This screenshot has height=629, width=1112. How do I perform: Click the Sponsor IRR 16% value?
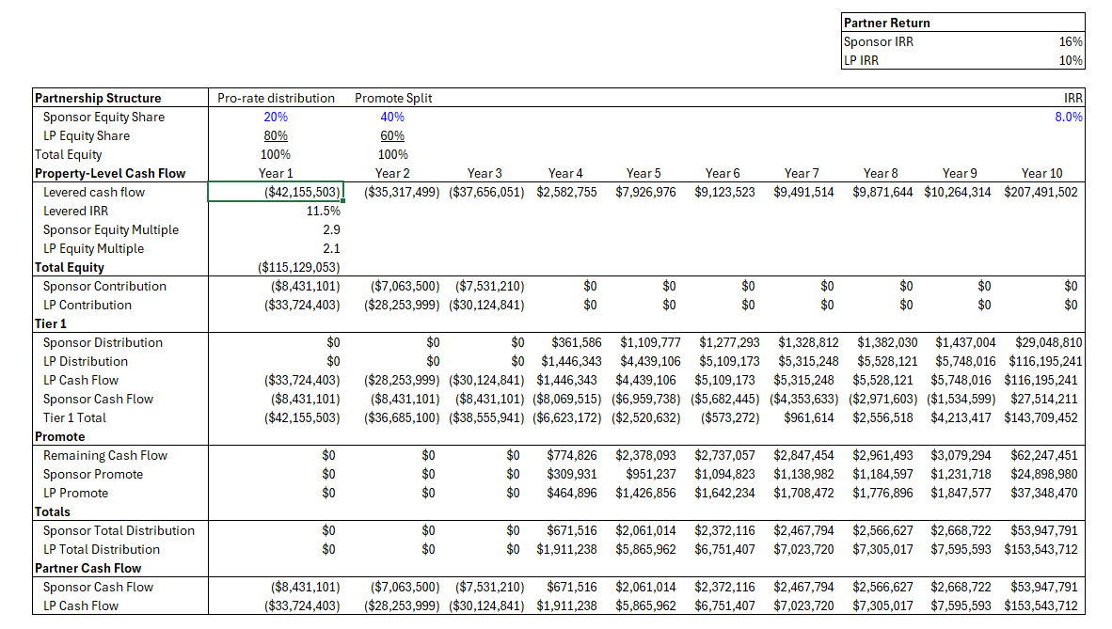tap(1071, 41)
